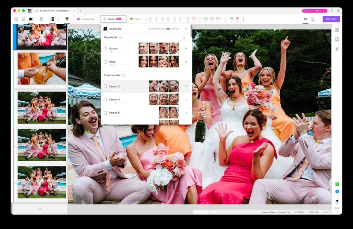Open the compare view four-squares icon
Viewport: 353px width, 229px height.
click(41, 19)
